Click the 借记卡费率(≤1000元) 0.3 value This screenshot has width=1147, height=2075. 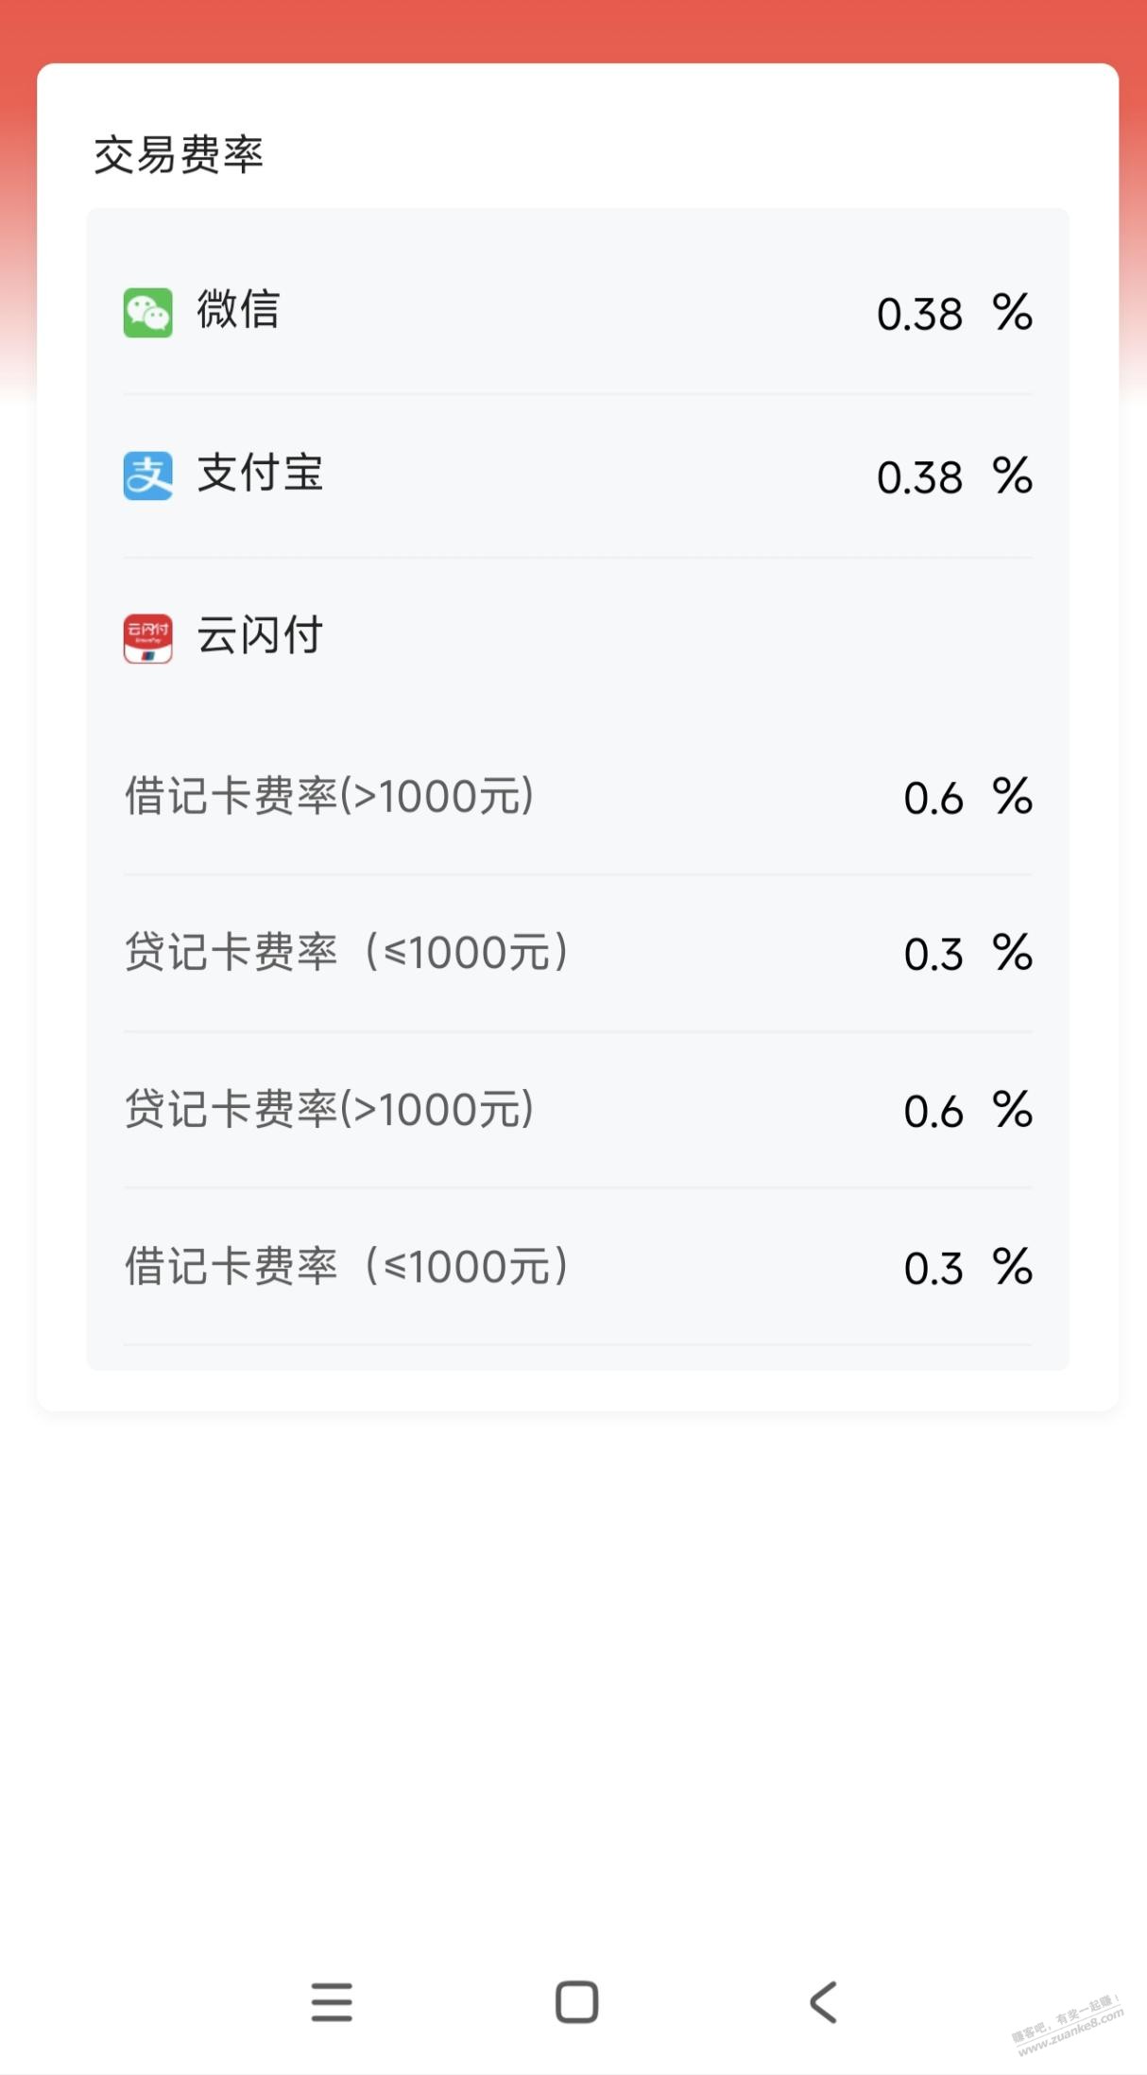[933, 1269]
